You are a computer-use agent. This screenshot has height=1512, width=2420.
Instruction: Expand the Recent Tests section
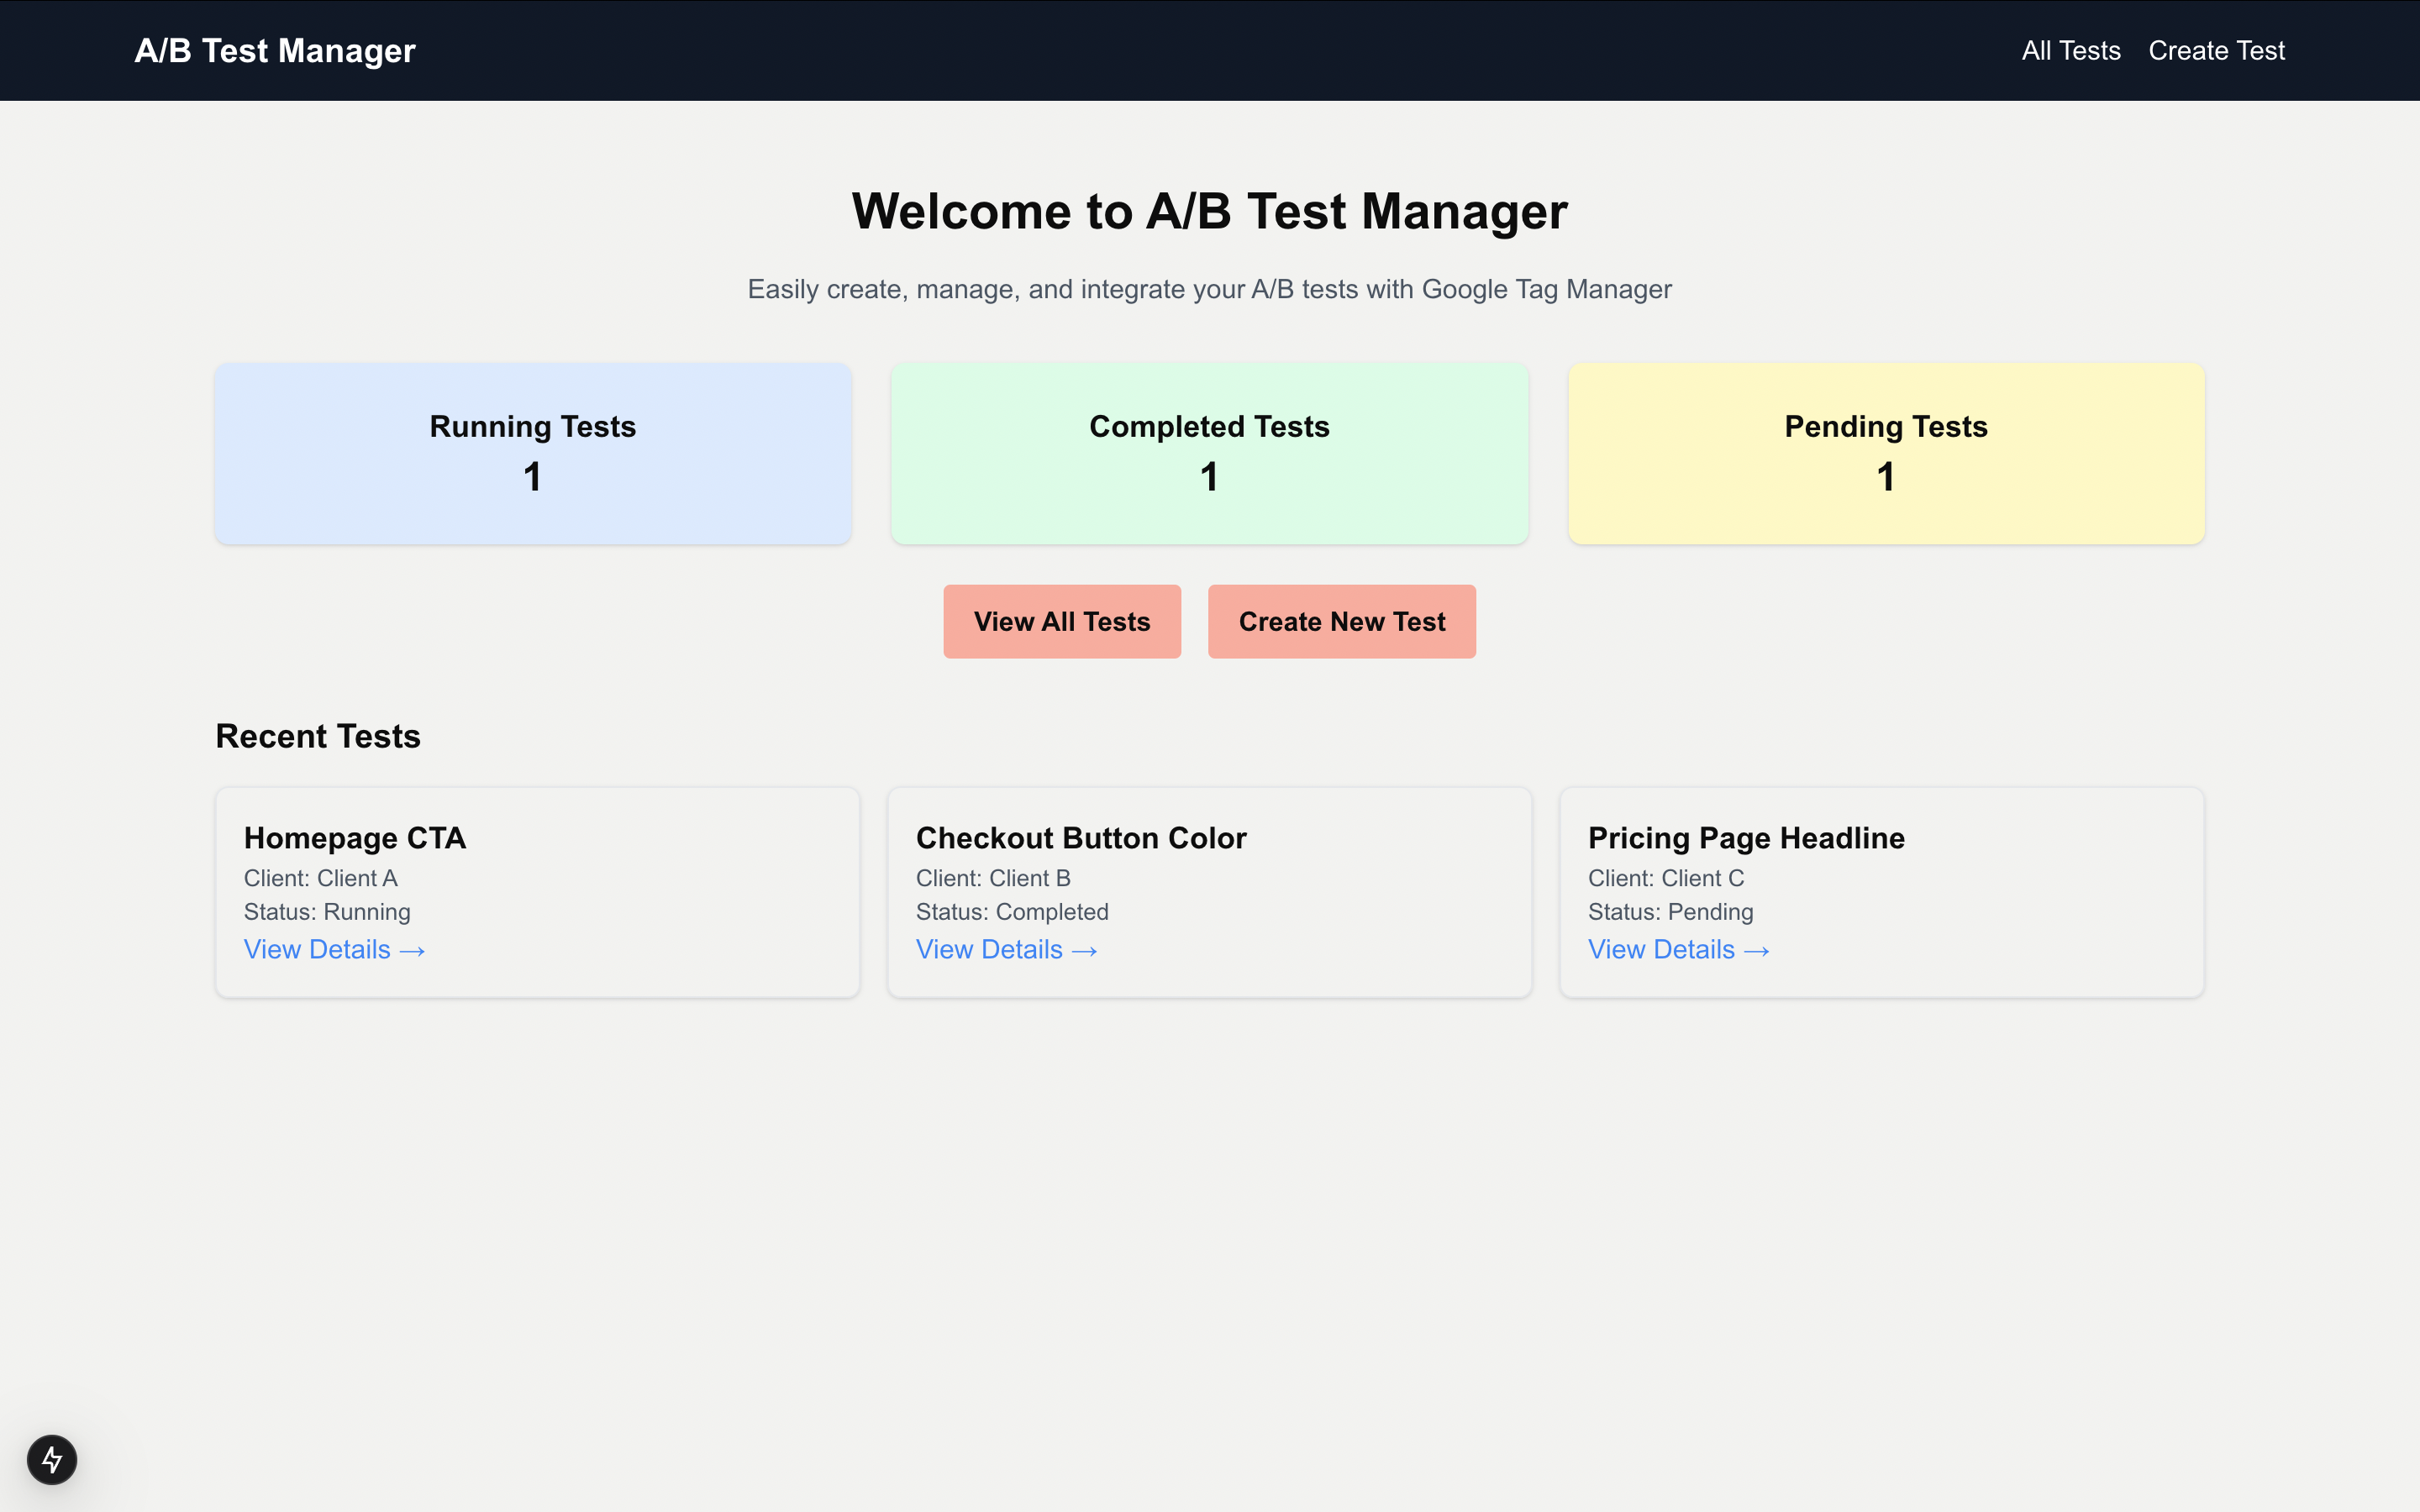click(x=317, y=733)
